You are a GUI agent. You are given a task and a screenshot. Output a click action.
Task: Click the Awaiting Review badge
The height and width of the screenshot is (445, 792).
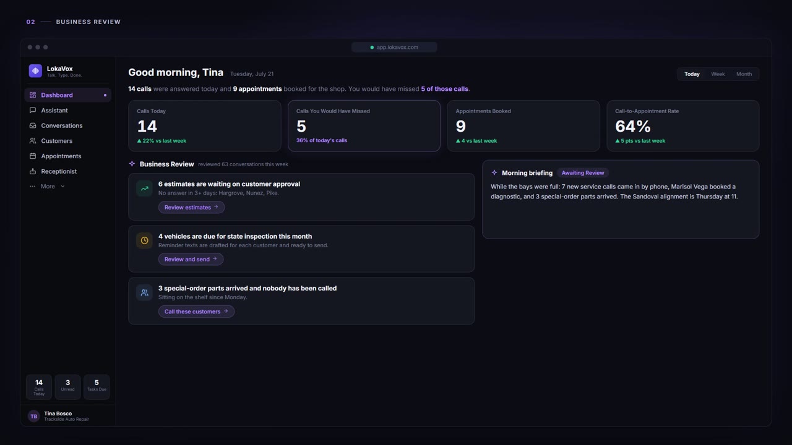(x=583, y=173)
